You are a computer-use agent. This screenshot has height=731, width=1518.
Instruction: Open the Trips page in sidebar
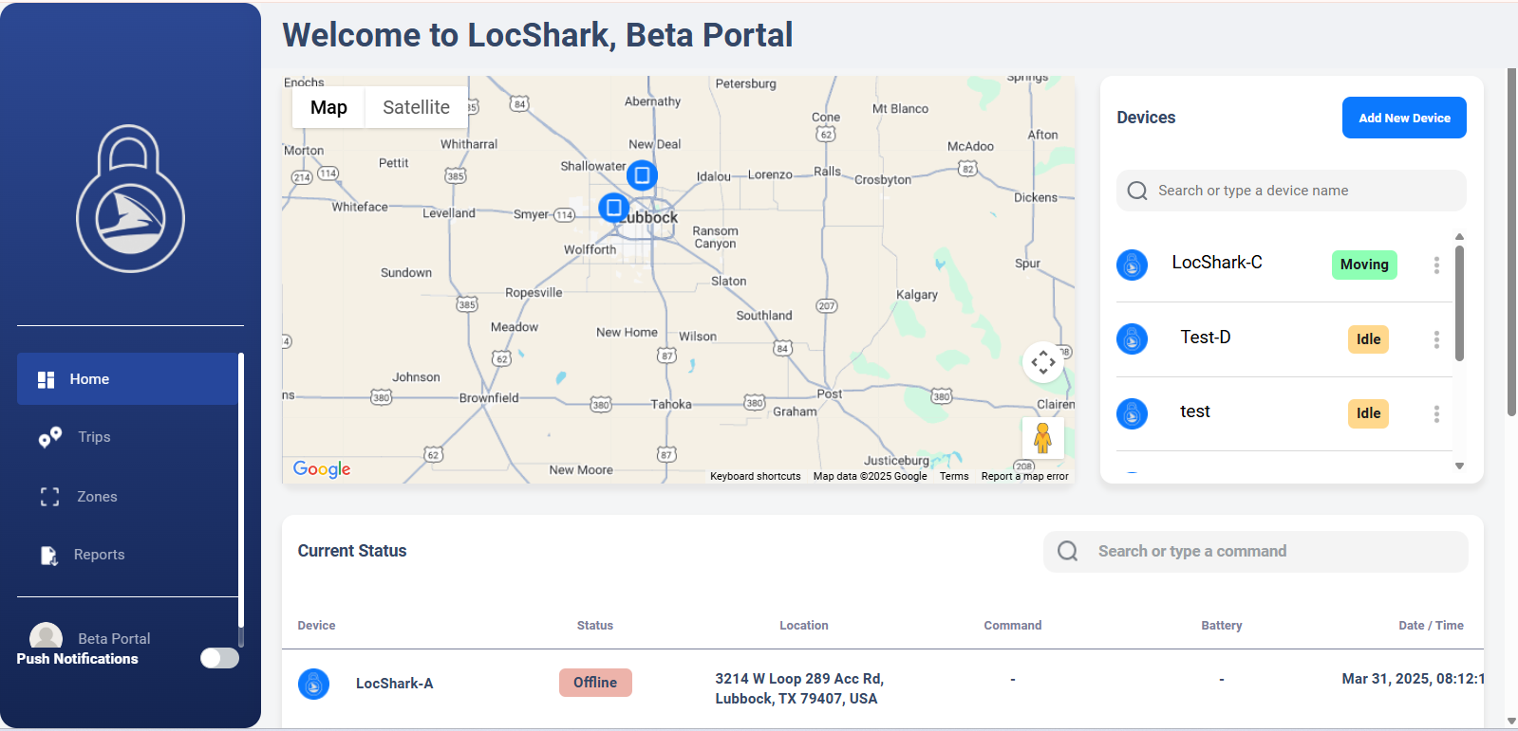94,437
